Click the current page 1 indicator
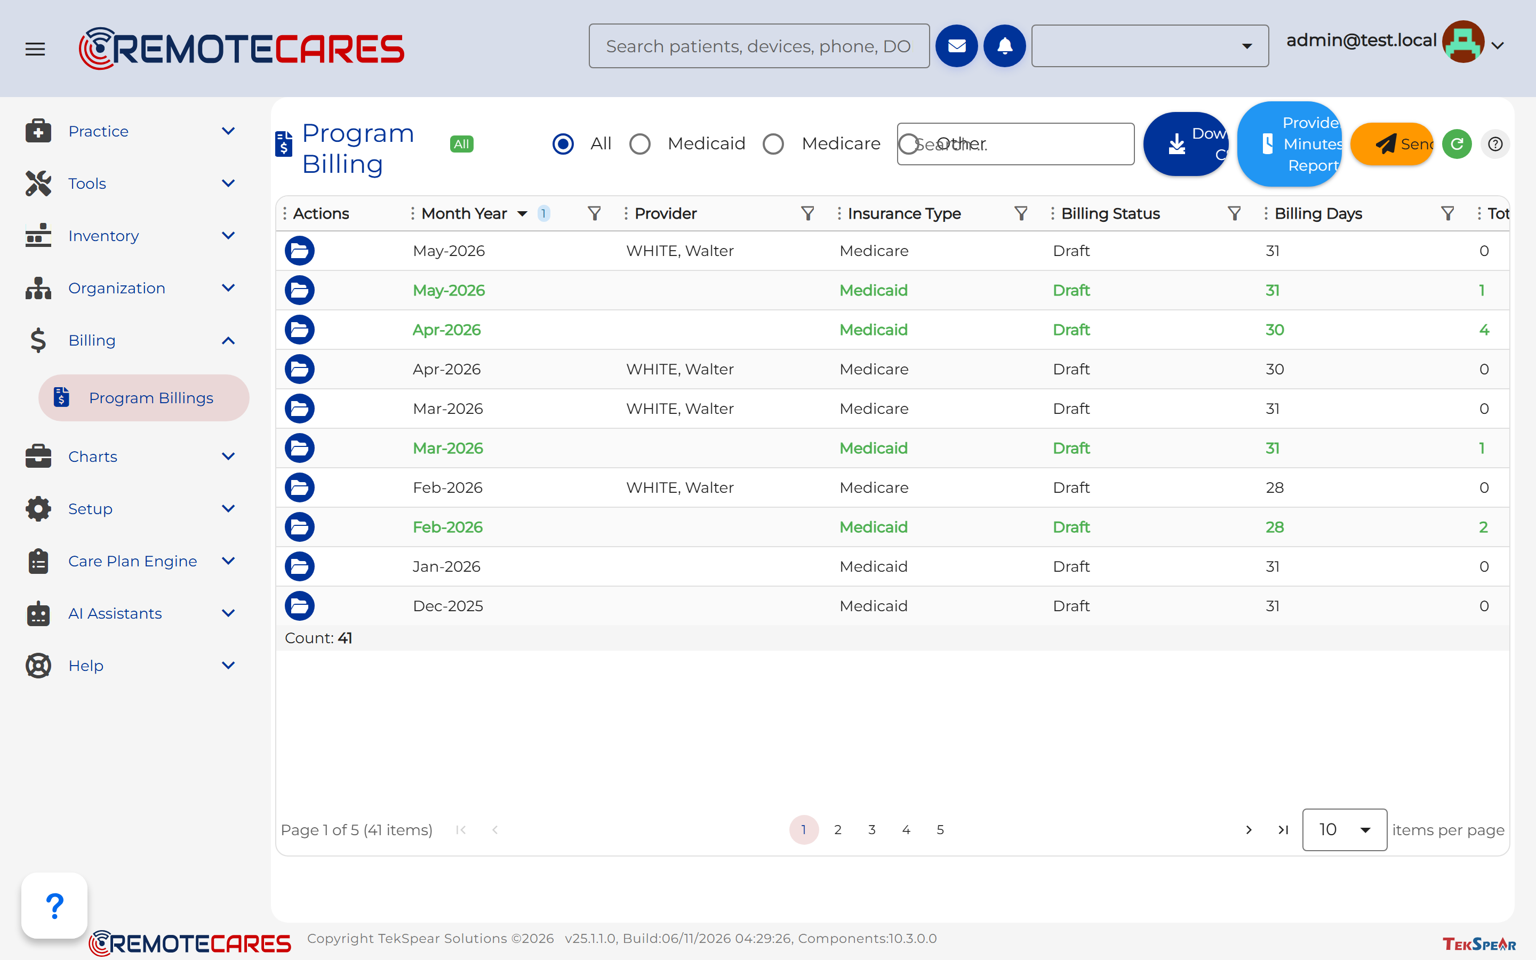Viewport: 1536px width, 960px height. point(804,830)
